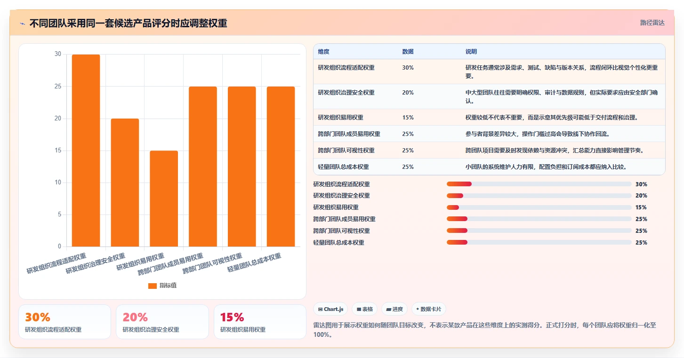Open the 20% 研发组织治理安全权重 data card
The width and height of the screenshot is (684, 358).
pyautogui.click(x=162, y=322)
